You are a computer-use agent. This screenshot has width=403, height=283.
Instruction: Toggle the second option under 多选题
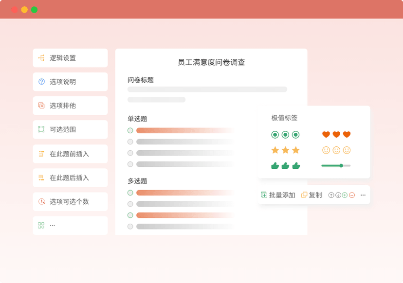click(130, 204)
